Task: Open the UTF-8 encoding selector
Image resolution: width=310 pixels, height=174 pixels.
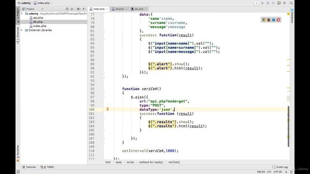Action: pos(278,172)
